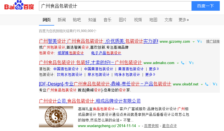Image resolution: width=224 pixels, height=131 pixels.
Task: Open the 广州设计公司,食品包装设计 result title
Action: [90, 101]
